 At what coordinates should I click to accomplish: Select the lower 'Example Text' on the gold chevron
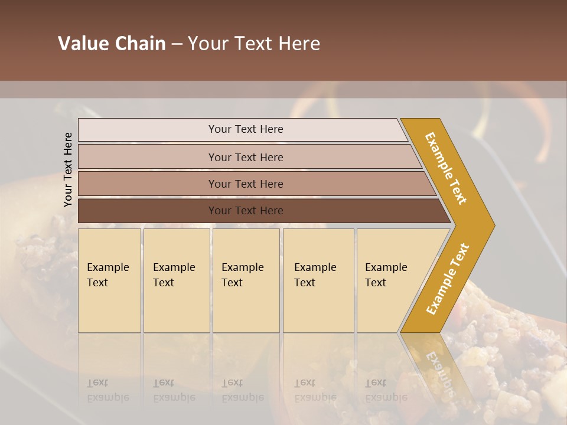coord(448,279)
